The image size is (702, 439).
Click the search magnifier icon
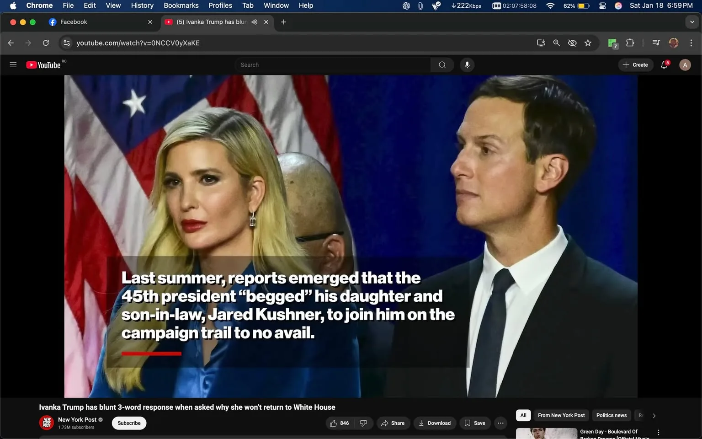[x=441, y=64]
